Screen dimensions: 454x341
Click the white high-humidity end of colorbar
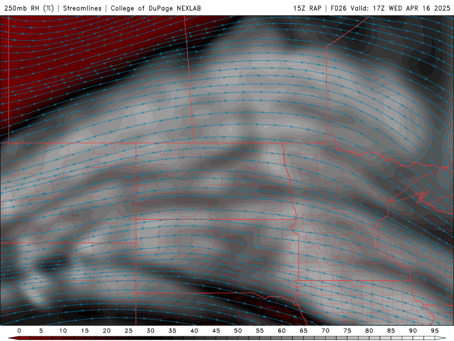click(440, 338)
